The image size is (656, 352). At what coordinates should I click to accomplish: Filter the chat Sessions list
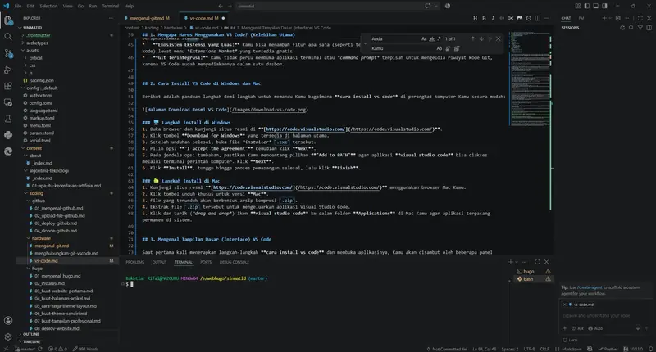click(640, 28)
